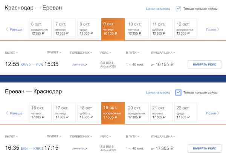Viewport: 226px width, 158px height.
Task: Select 6 окт. понедельник date tab
Action: [x=40, y=29]
